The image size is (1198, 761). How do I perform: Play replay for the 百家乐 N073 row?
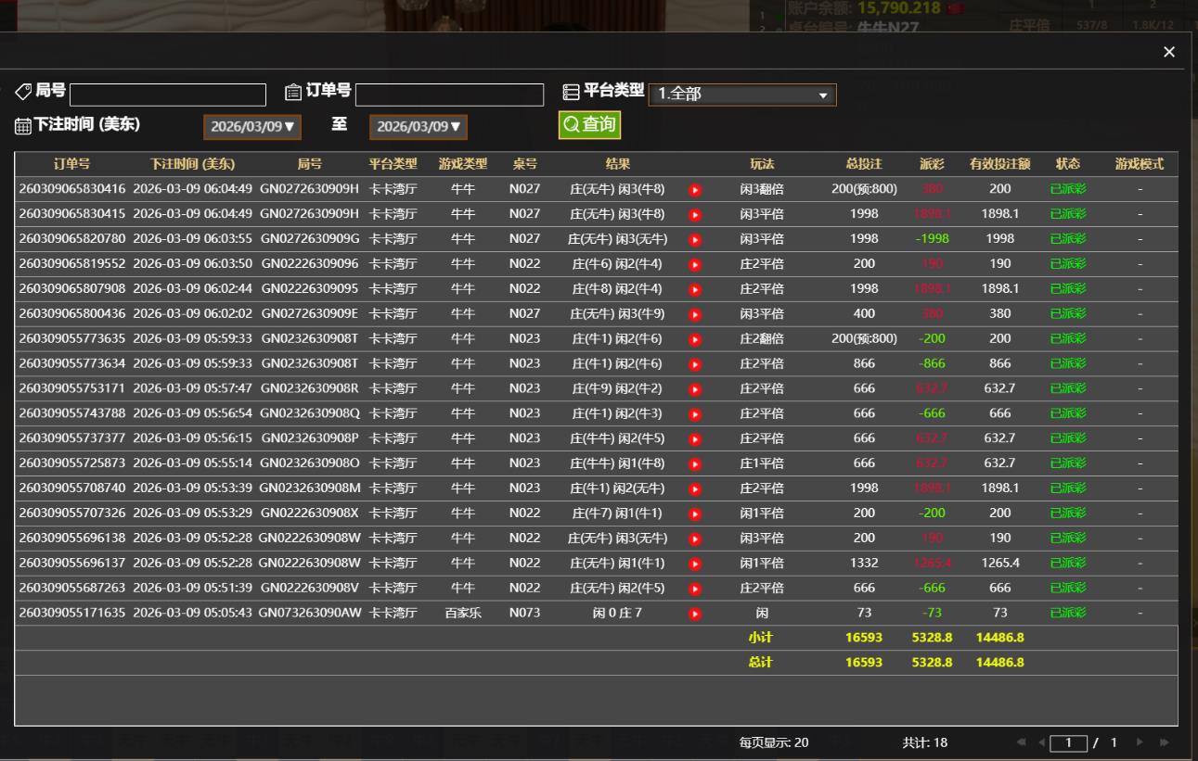[x=694, y=613]
